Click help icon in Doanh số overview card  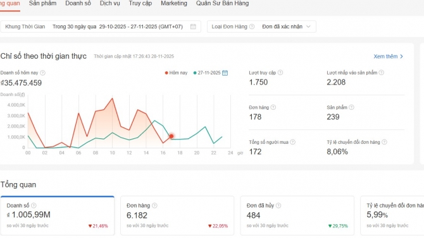pyautogui.click(x=34, y=206)
